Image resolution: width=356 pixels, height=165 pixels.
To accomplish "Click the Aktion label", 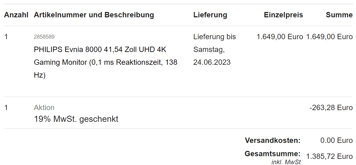I will click(x=44, y=108).
